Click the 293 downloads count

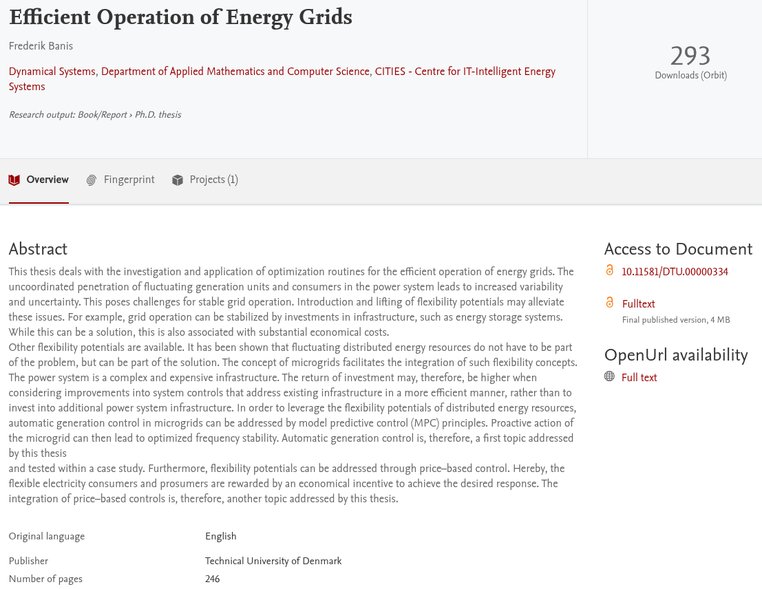pyautogui.click(x=690, y=56)
